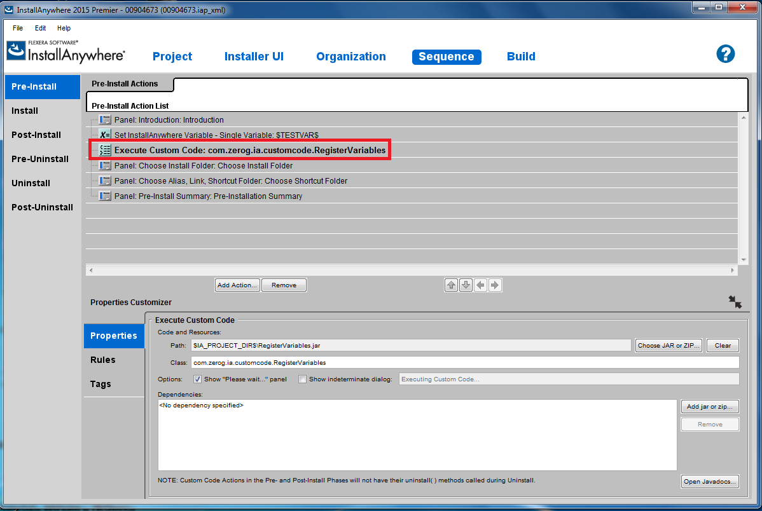Click the Choose Shortcut Folder panel icon
762x511 pixels.
[x=104, y=181]
